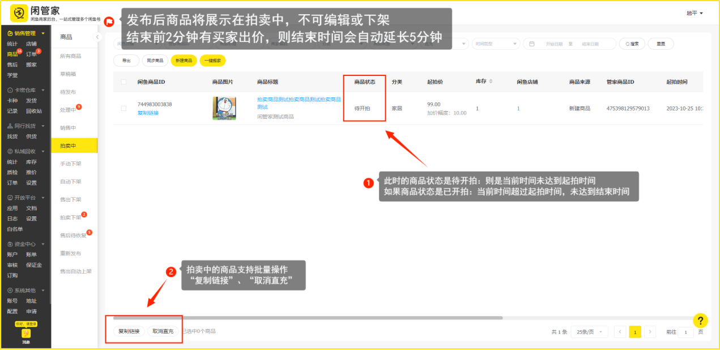Go to next page arrow in pagination
The width and height of the screenshot is (720, 350).
point(650,332)
